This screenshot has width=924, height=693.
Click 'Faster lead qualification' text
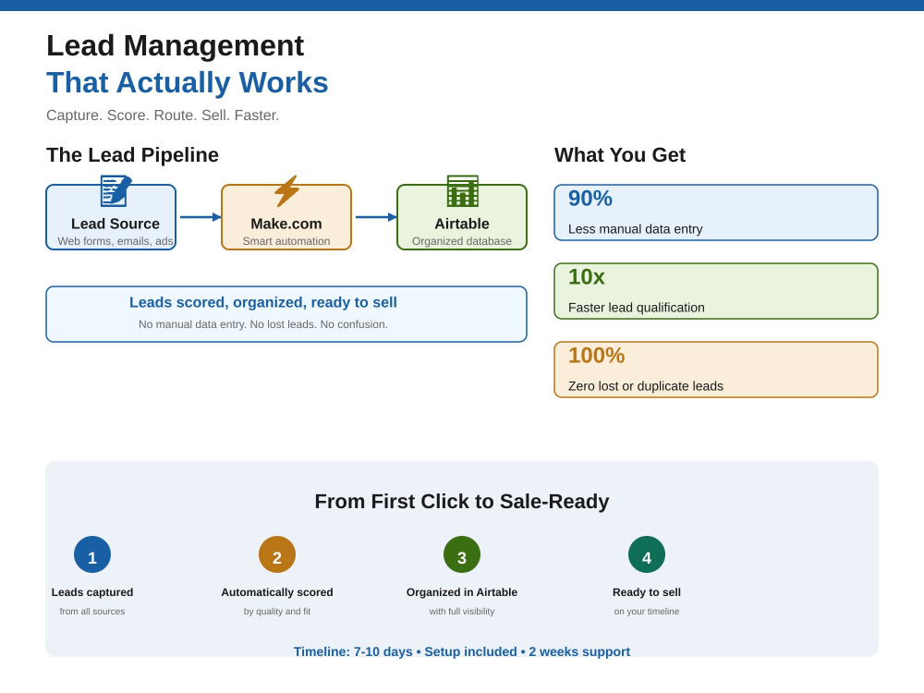tap(637, 308)
